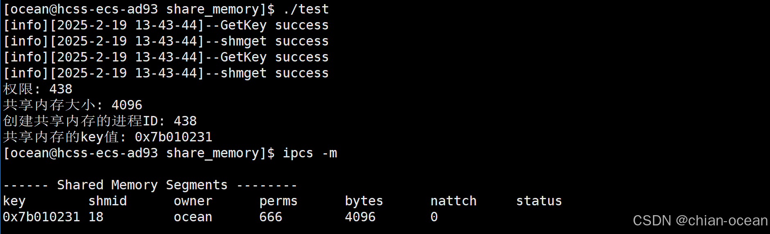Click the status column header
Screen dimensions: 770x234
click(539, 201)
